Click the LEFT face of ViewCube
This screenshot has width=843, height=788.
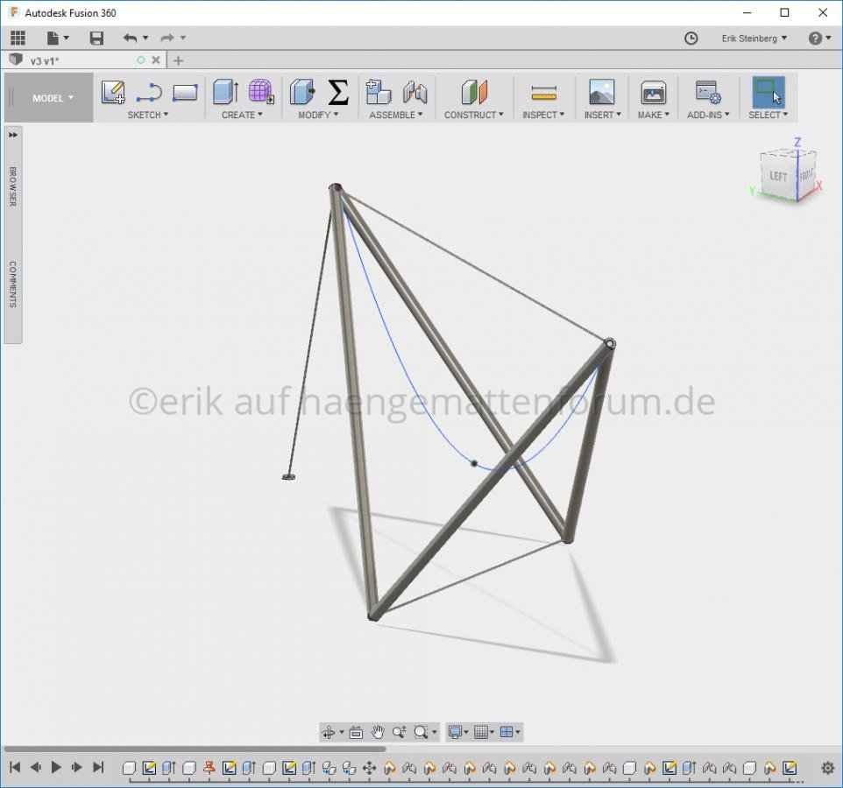coord(777,176)
